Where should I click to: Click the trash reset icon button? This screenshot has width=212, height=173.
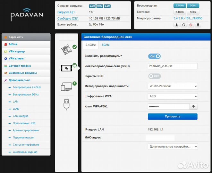pos(198,25)
